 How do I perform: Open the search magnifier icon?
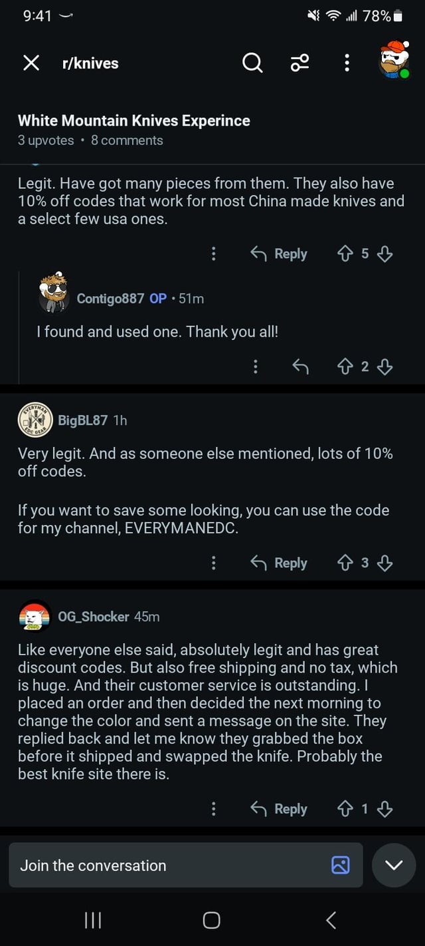click(252, 63)
